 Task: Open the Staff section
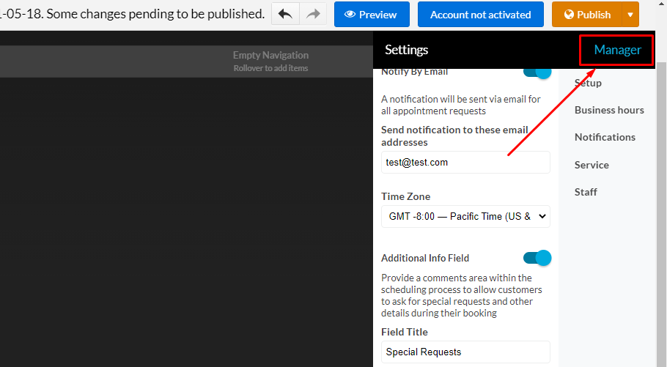pyautogui.click(x=586, y=192)
